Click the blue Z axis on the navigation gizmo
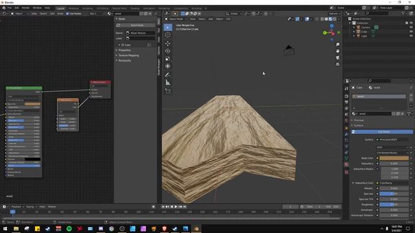415x233 pixels. (331, 26)
